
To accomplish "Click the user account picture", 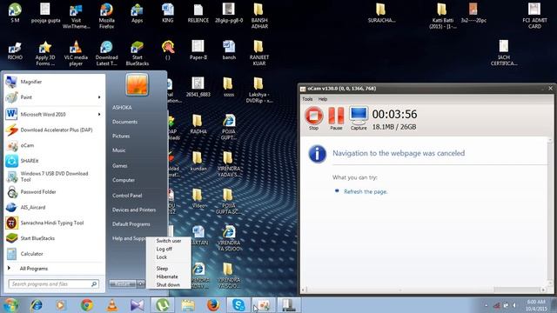I will 138,84.
